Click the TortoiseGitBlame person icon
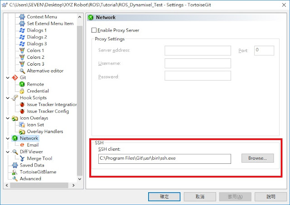290x205 pixels. pos(14,172)
